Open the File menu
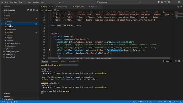This screenshot has height=103, width=183. click(2, 2)
